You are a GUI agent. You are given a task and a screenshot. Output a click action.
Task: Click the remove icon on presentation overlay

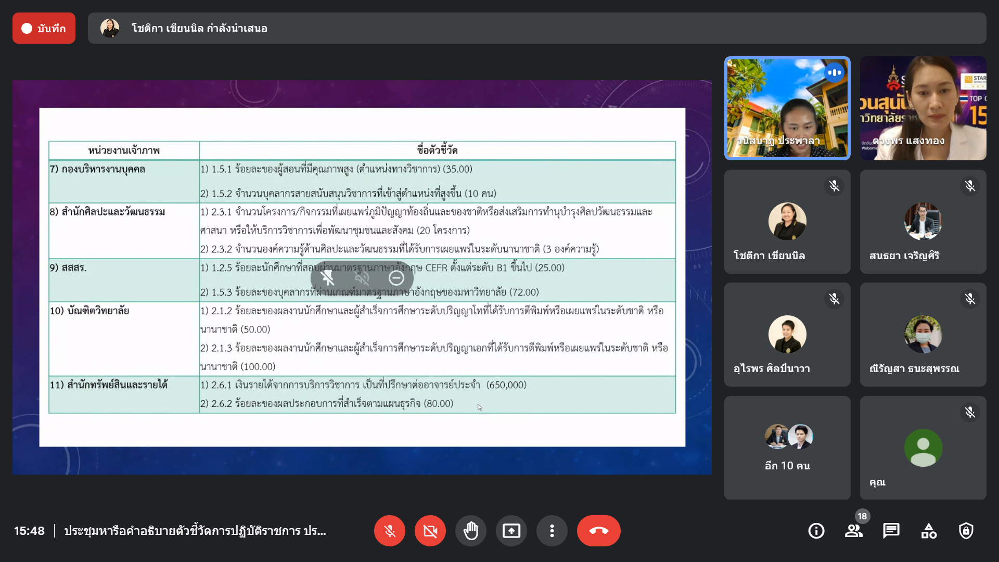click(396, 278)
